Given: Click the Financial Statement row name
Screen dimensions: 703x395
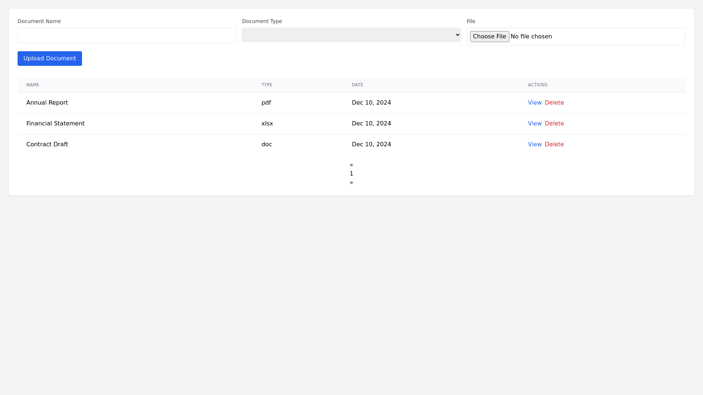Looking at the screenshot, I should (x=55, y=124).
